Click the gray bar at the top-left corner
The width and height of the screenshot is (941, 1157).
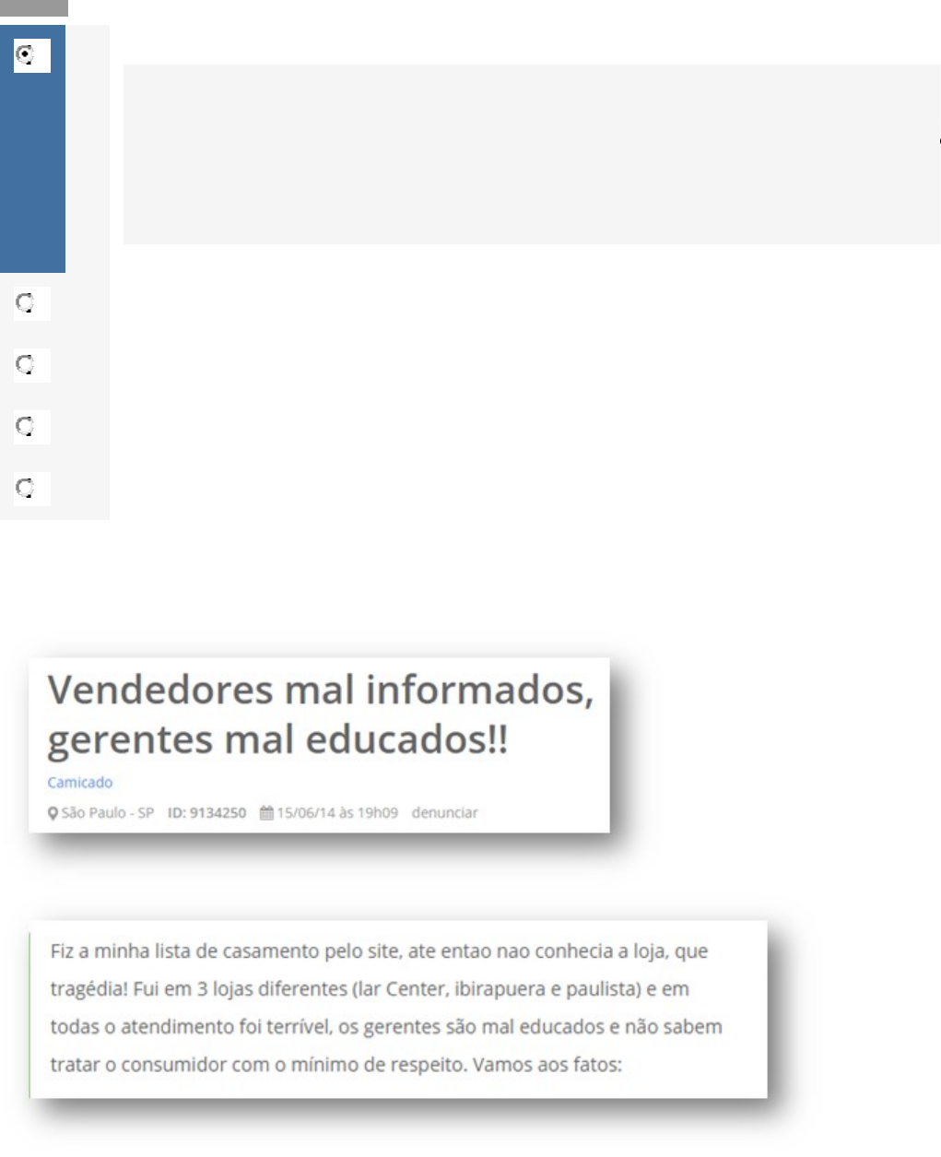[33, 8]
